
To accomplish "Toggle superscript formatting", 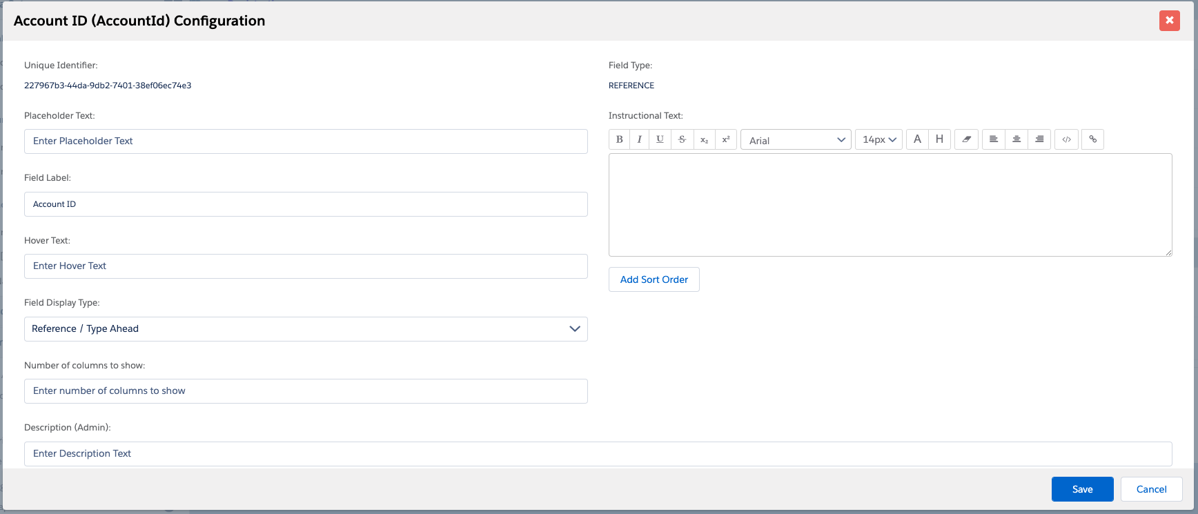I will pos(726,139).
